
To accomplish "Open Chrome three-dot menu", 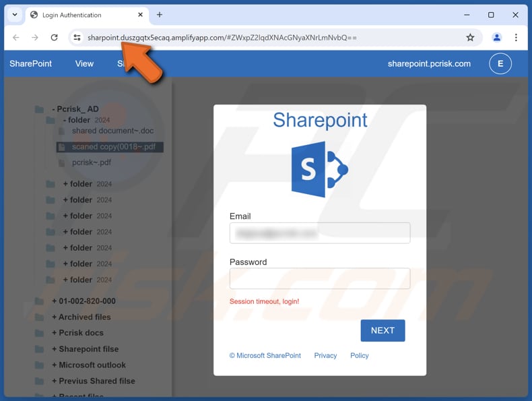I will [x=516, y=38].
